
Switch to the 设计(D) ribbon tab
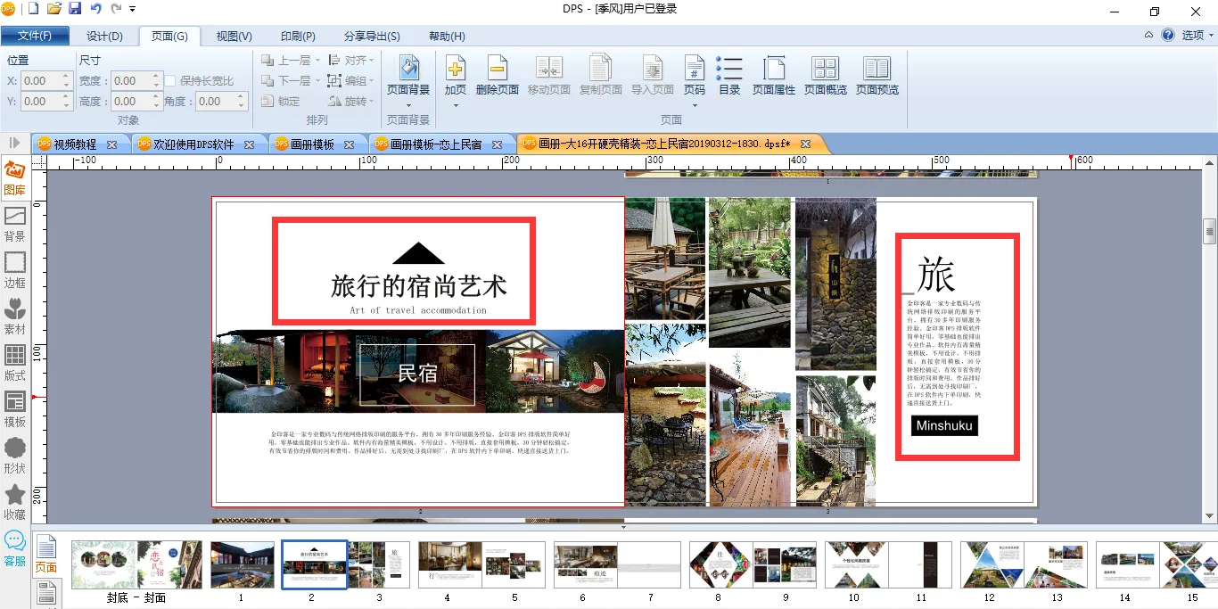click(x=104, y=37)
